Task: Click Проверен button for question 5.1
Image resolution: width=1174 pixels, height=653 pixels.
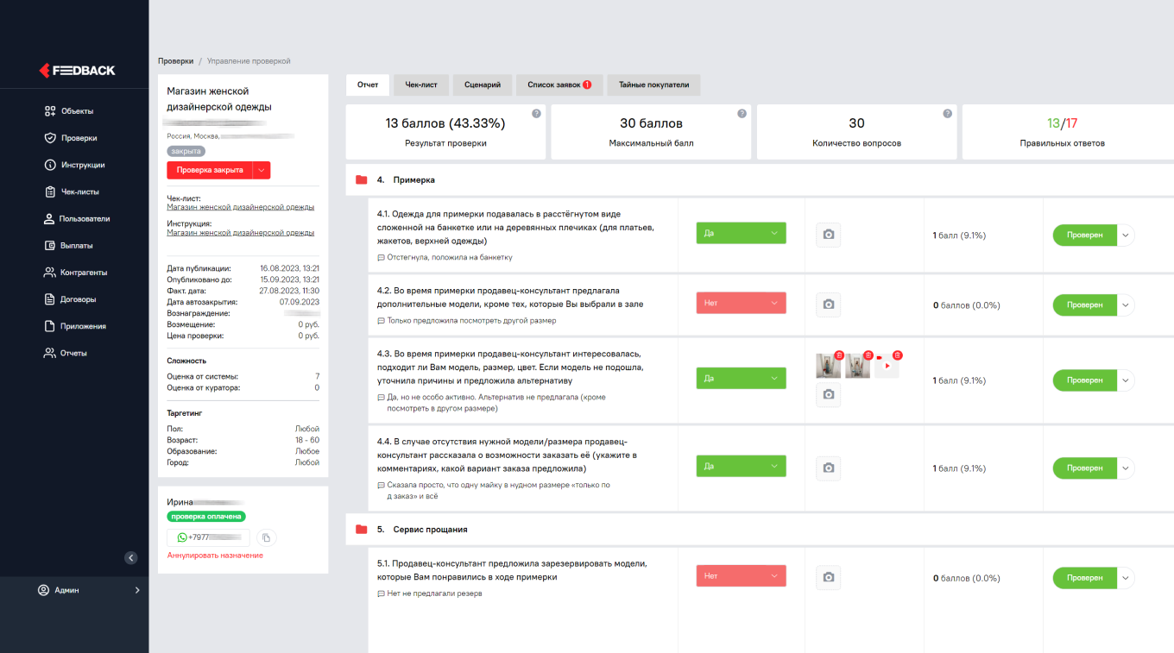Action: tap(1084, 578)
